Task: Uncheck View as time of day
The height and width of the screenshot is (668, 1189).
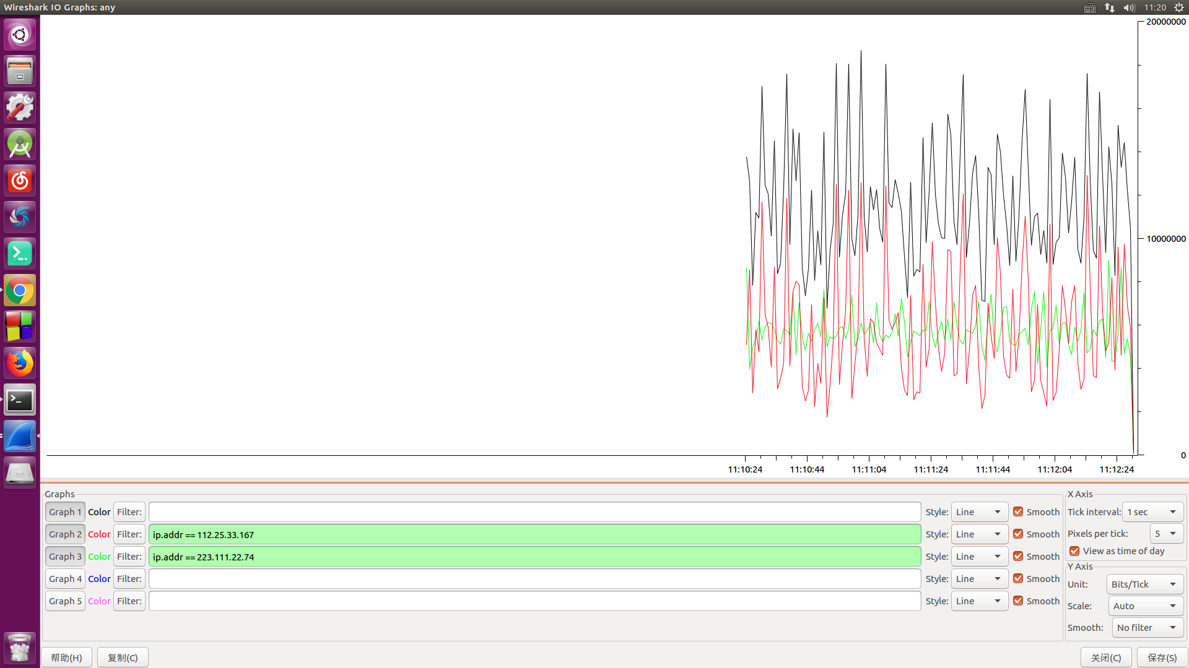Action: pos(1074,551)
